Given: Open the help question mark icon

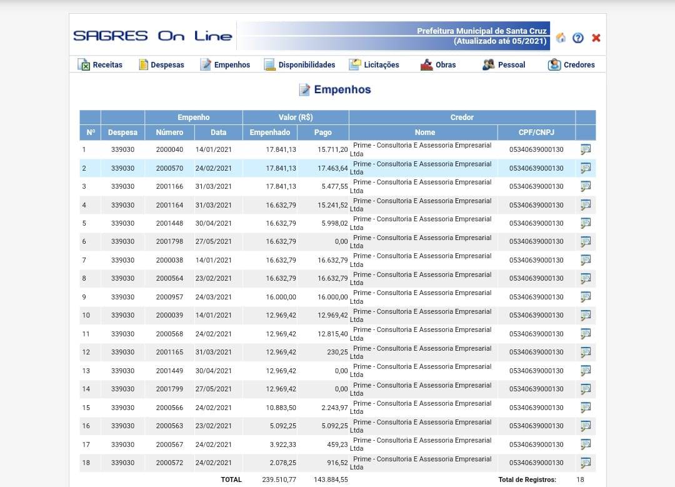Looking at the screenshot, I should (x=578, y=38).
